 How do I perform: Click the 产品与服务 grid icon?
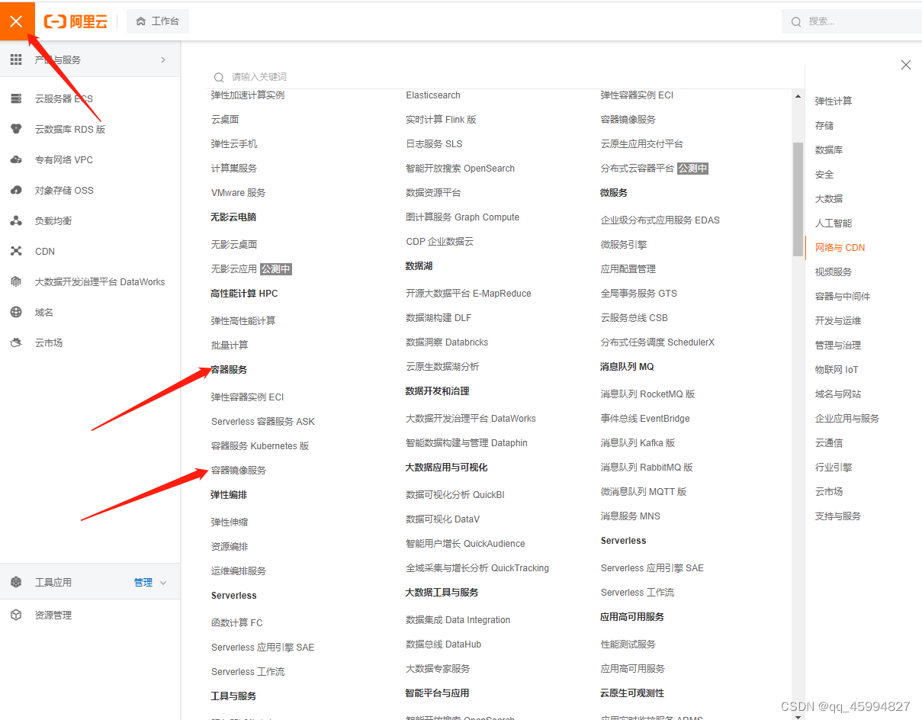tap(16, 59)
